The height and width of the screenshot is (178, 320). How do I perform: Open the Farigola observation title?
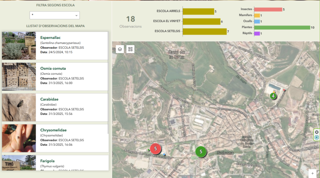point(47,161)
